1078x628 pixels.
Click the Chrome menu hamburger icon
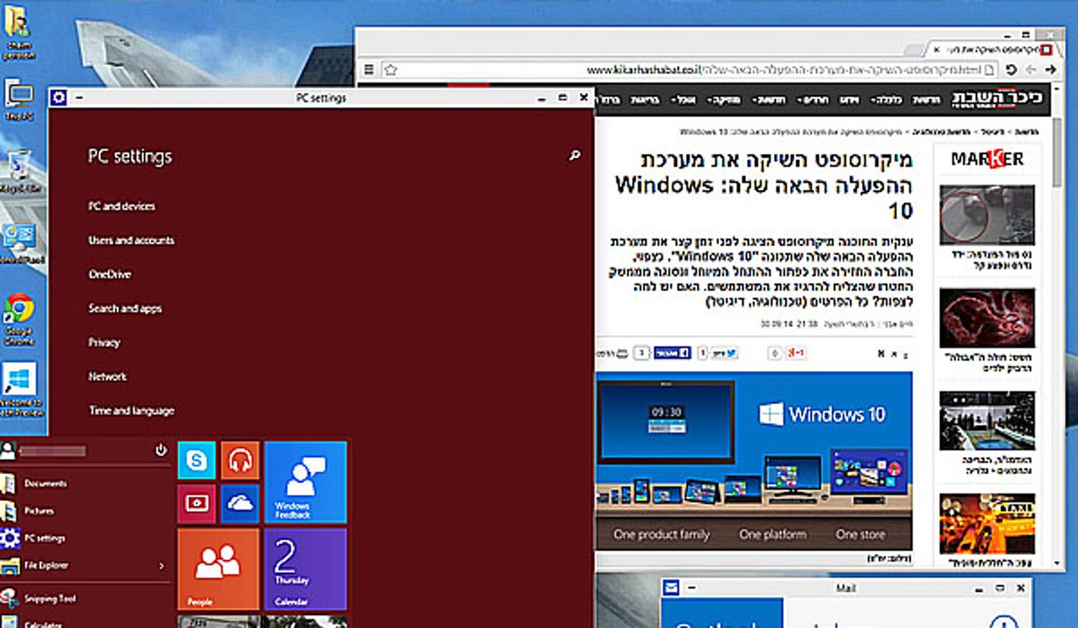coord(369,70)
